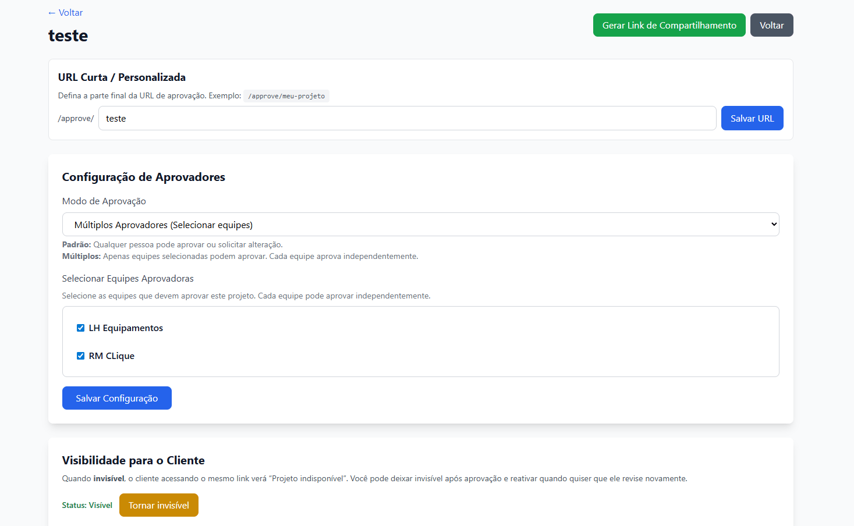Hide project with Tornar invisível button

(158, 505)
